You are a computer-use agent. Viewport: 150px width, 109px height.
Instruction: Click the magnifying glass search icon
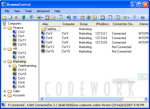[x=61, y=17]
